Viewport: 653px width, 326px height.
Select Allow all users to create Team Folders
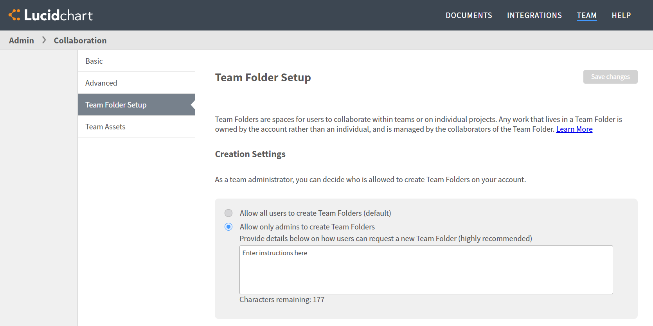pos(228,213)
